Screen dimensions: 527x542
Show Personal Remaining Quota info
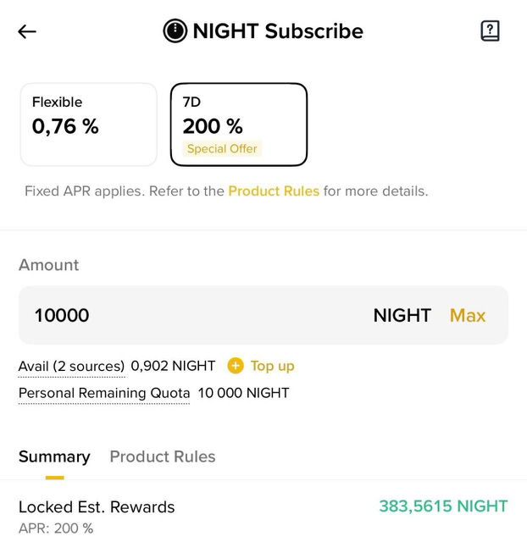104,393
